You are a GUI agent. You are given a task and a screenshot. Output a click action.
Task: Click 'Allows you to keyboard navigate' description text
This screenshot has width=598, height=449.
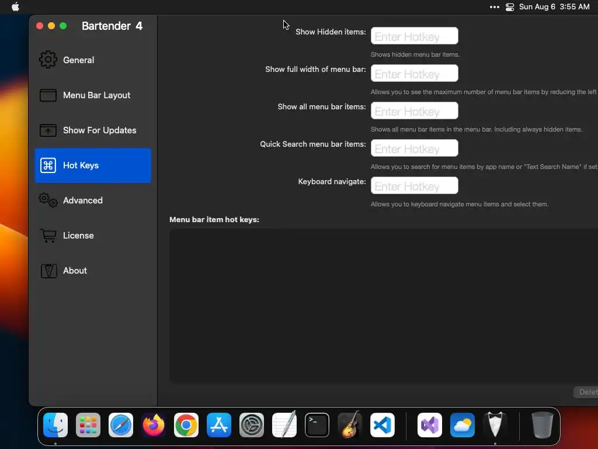[459, 204]
